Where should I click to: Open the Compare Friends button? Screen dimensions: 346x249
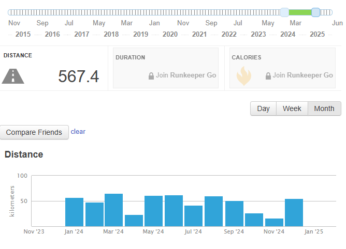click(x=34, y=132)
